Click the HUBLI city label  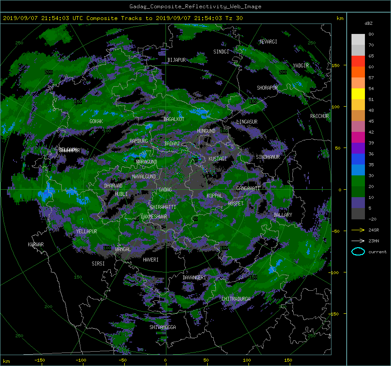pyautogui.click(x=121, y=194)
